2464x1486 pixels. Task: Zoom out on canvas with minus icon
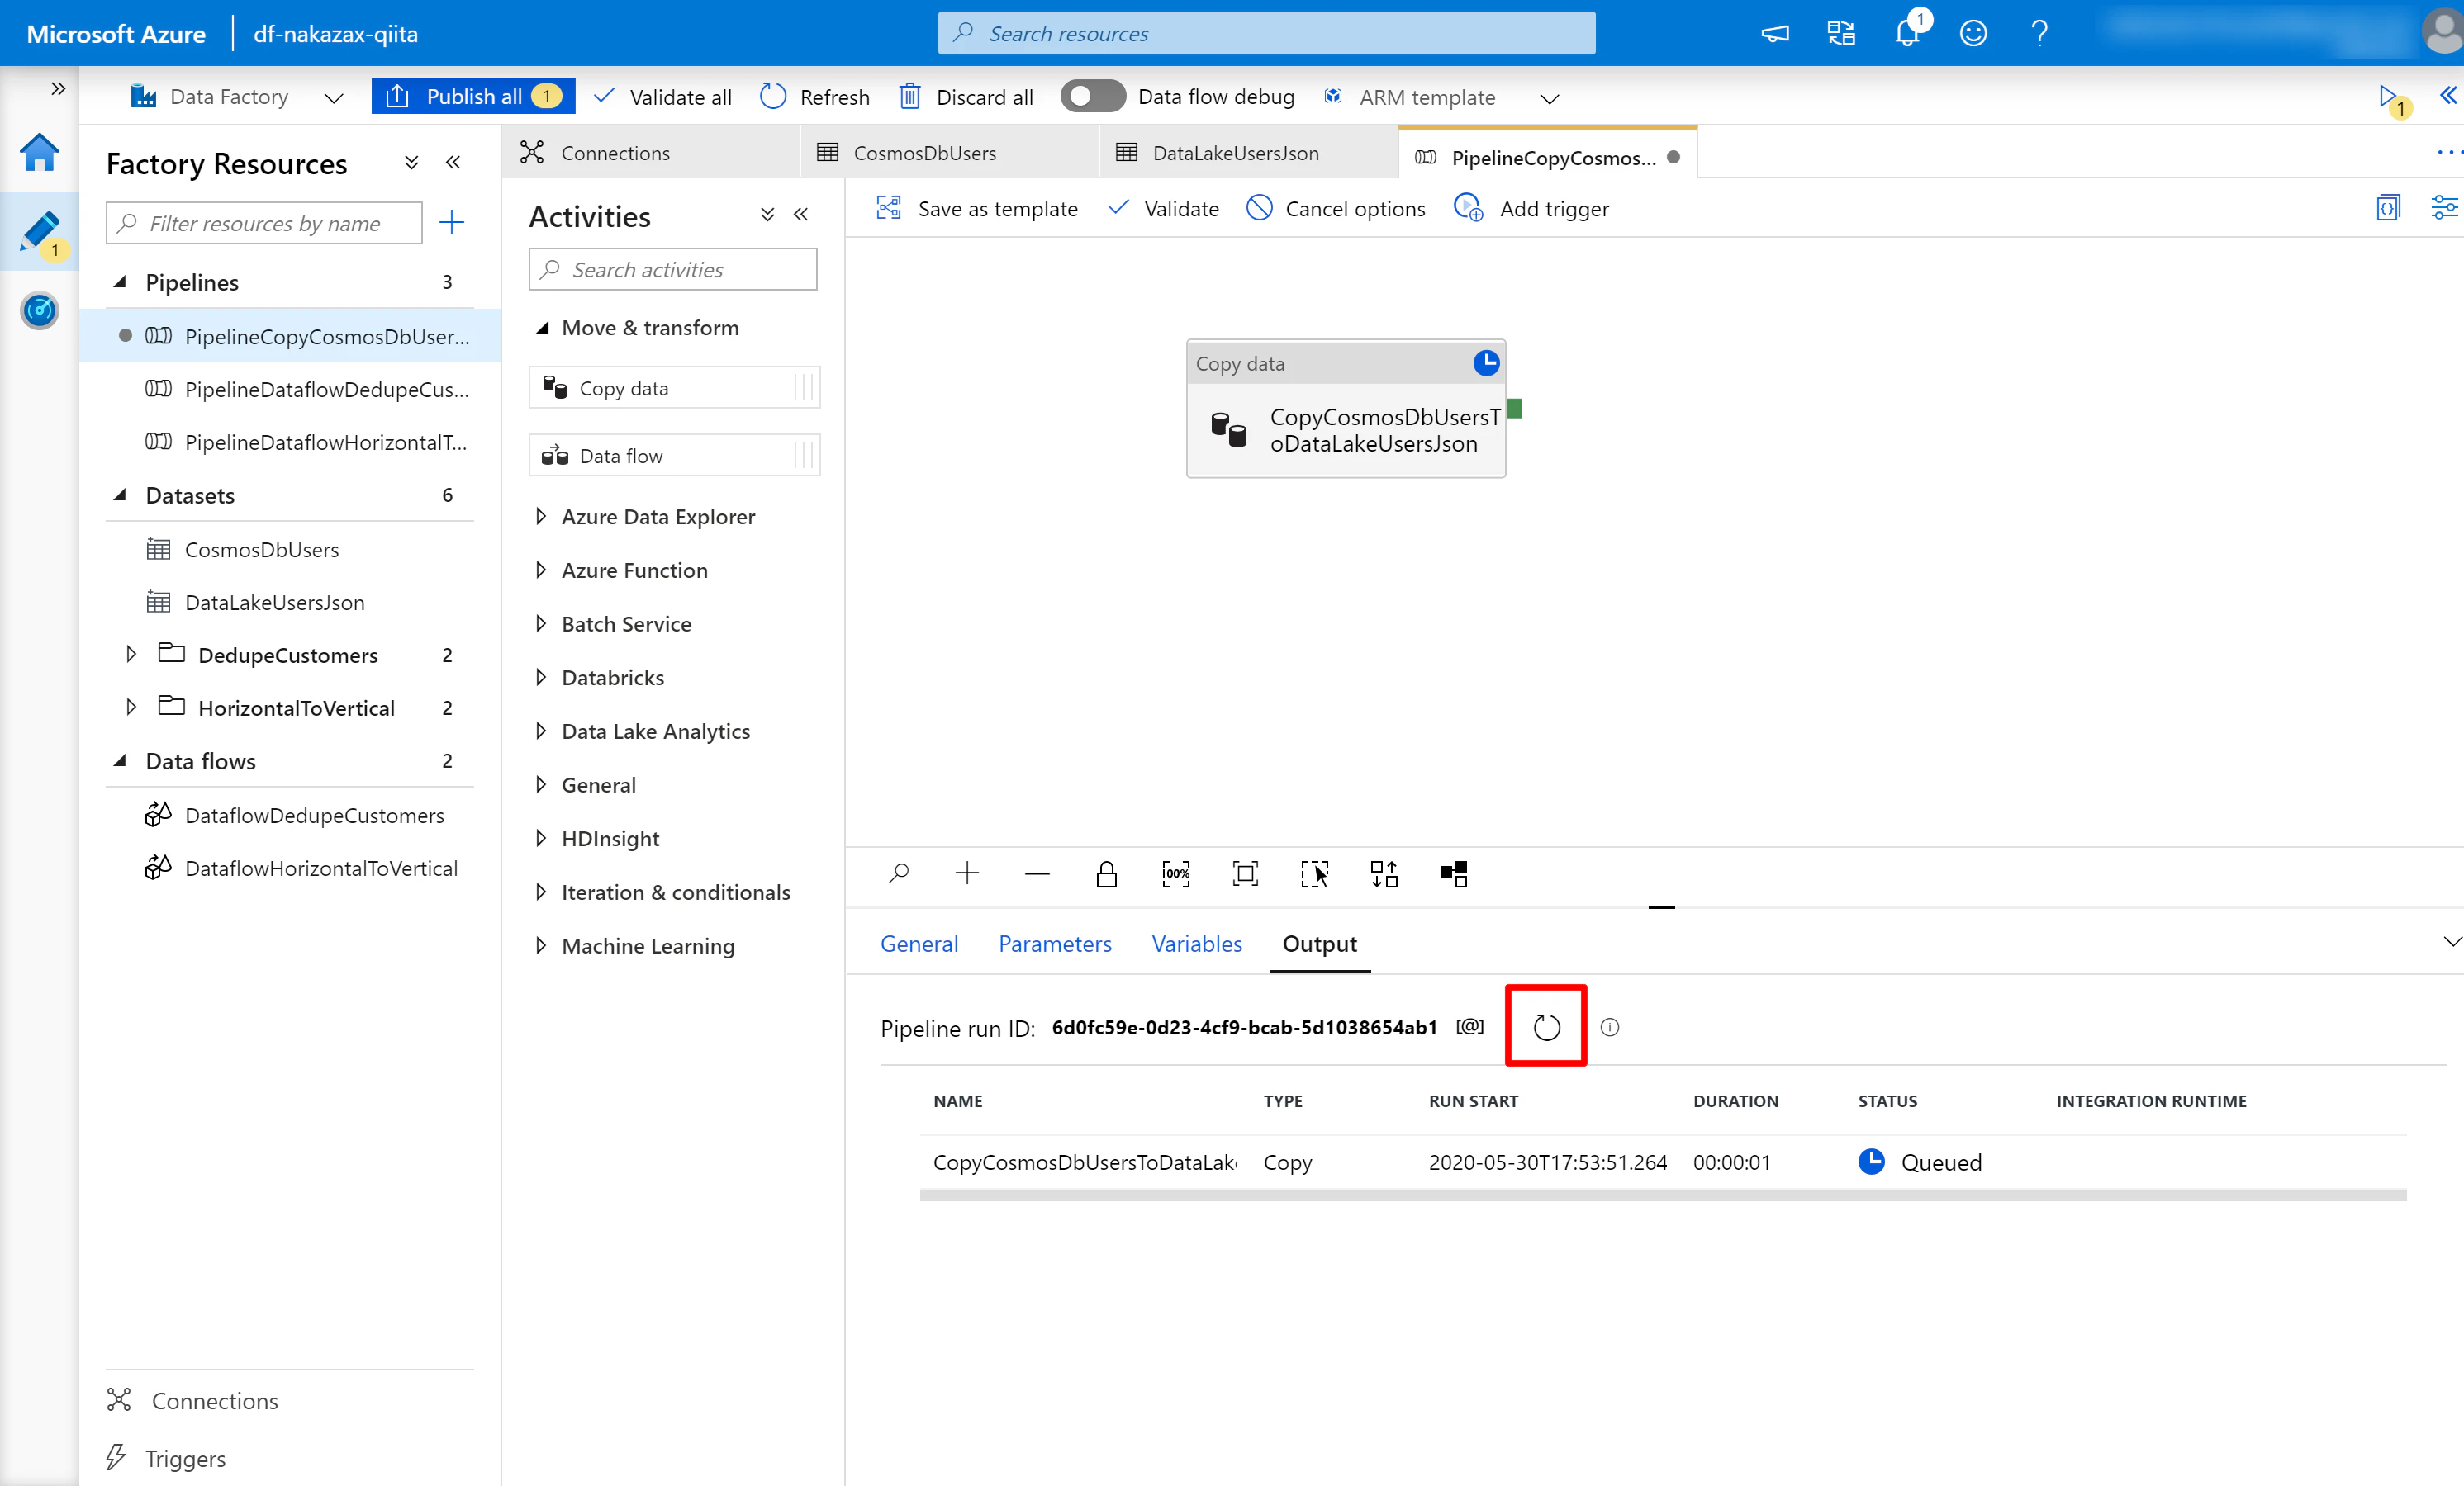coord(1037,874)
